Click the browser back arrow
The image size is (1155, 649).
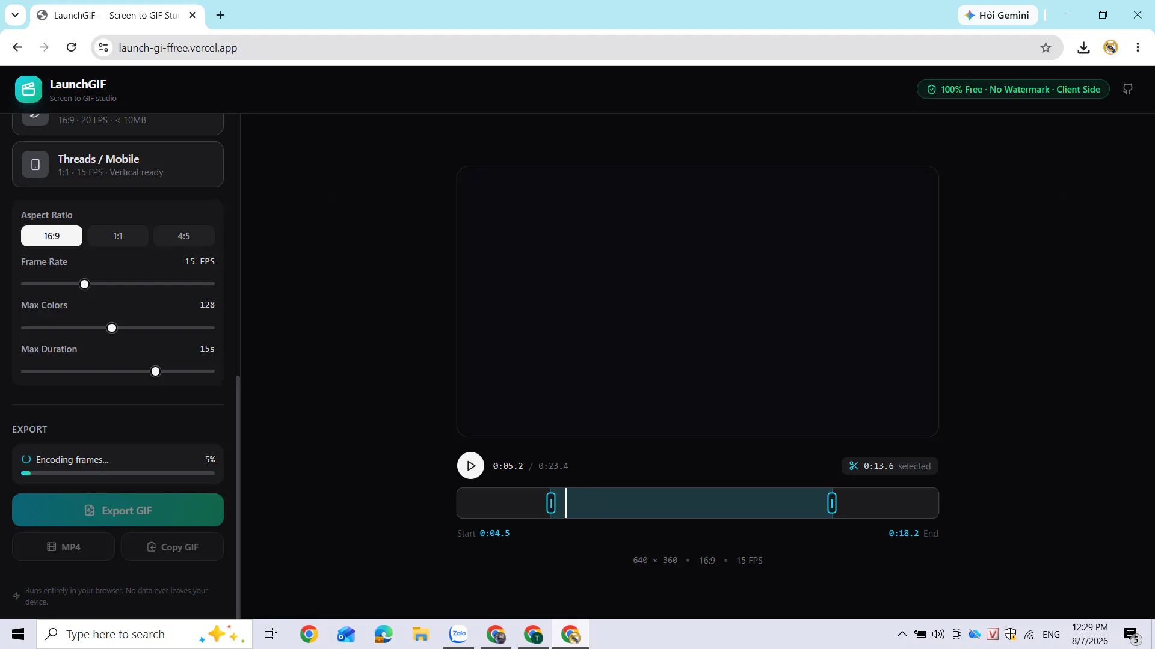pos(17,47)
